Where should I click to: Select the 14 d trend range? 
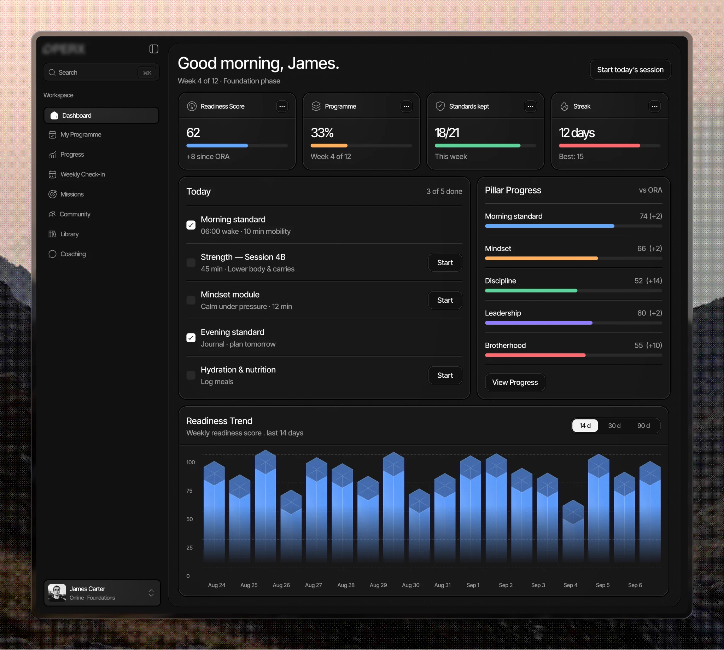point(585,426)
